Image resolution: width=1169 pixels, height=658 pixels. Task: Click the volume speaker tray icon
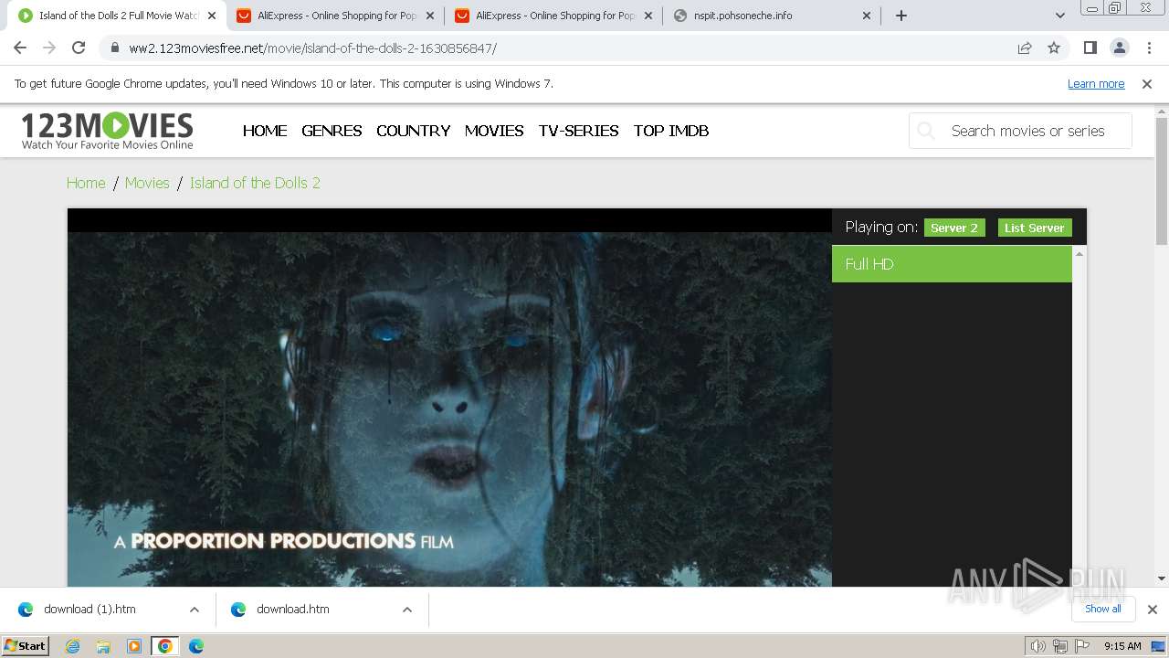(x=1038, y=646)
